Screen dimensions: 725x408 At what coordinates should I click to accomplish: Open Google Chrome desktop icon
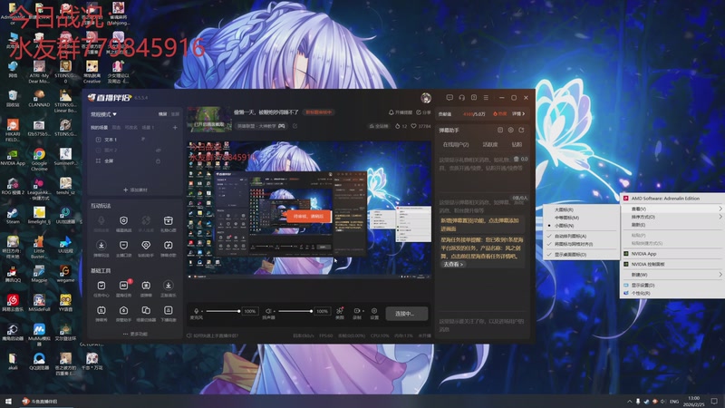click(39, 154)
